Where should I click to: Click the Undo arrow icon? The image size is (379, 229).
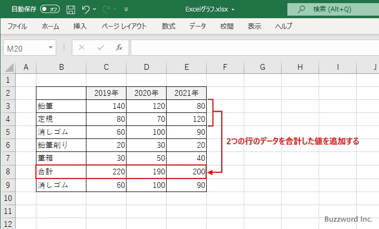pos(86,9)
